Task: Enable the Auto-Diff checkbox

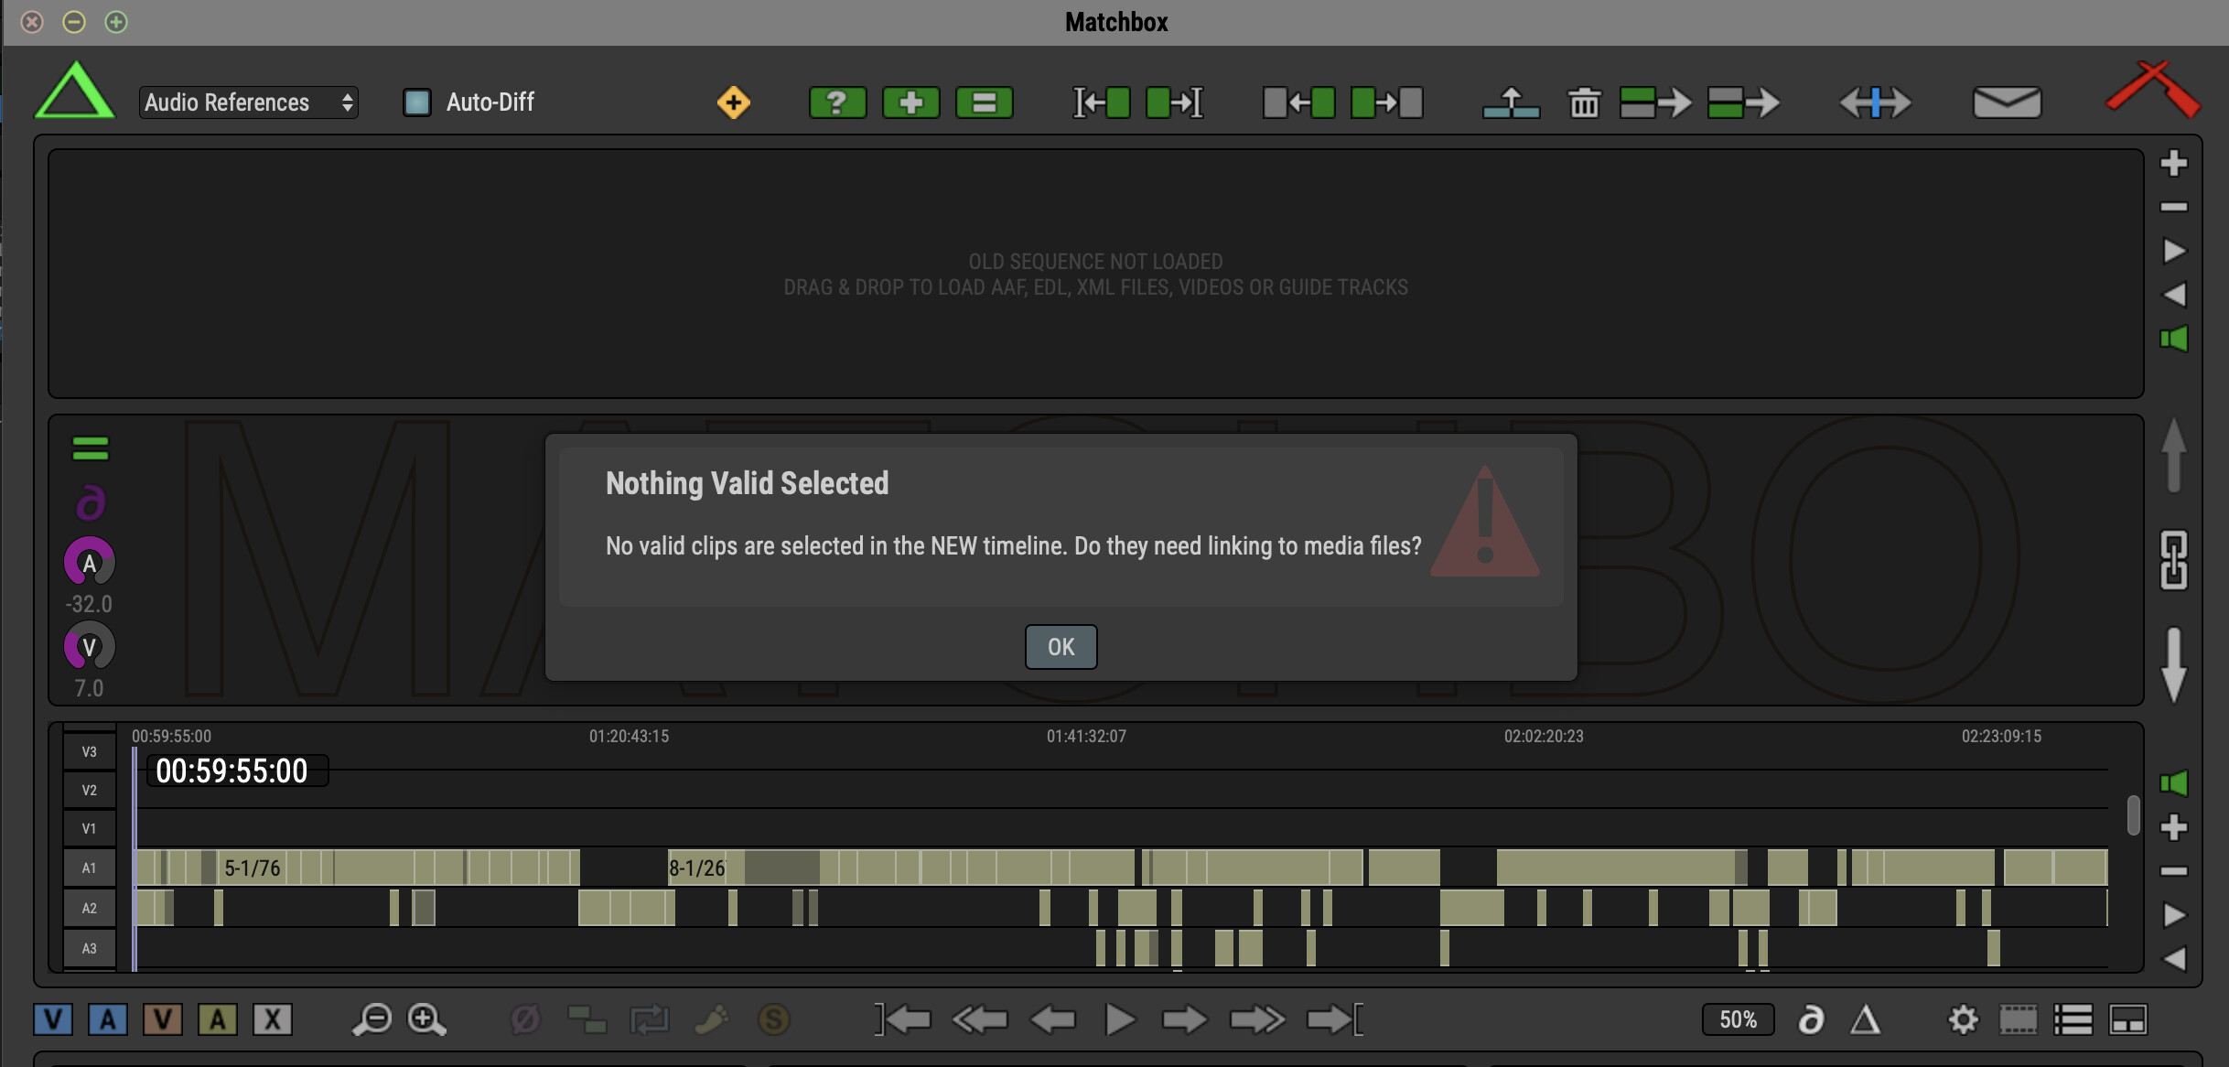Action: coord(417,102)
